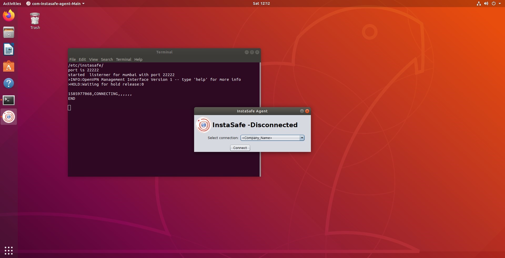Image resolution: width=505 pixels, height=258 pixels.
Task: Click the Terminal vertical scrollbar
Action: pos(260,84)
